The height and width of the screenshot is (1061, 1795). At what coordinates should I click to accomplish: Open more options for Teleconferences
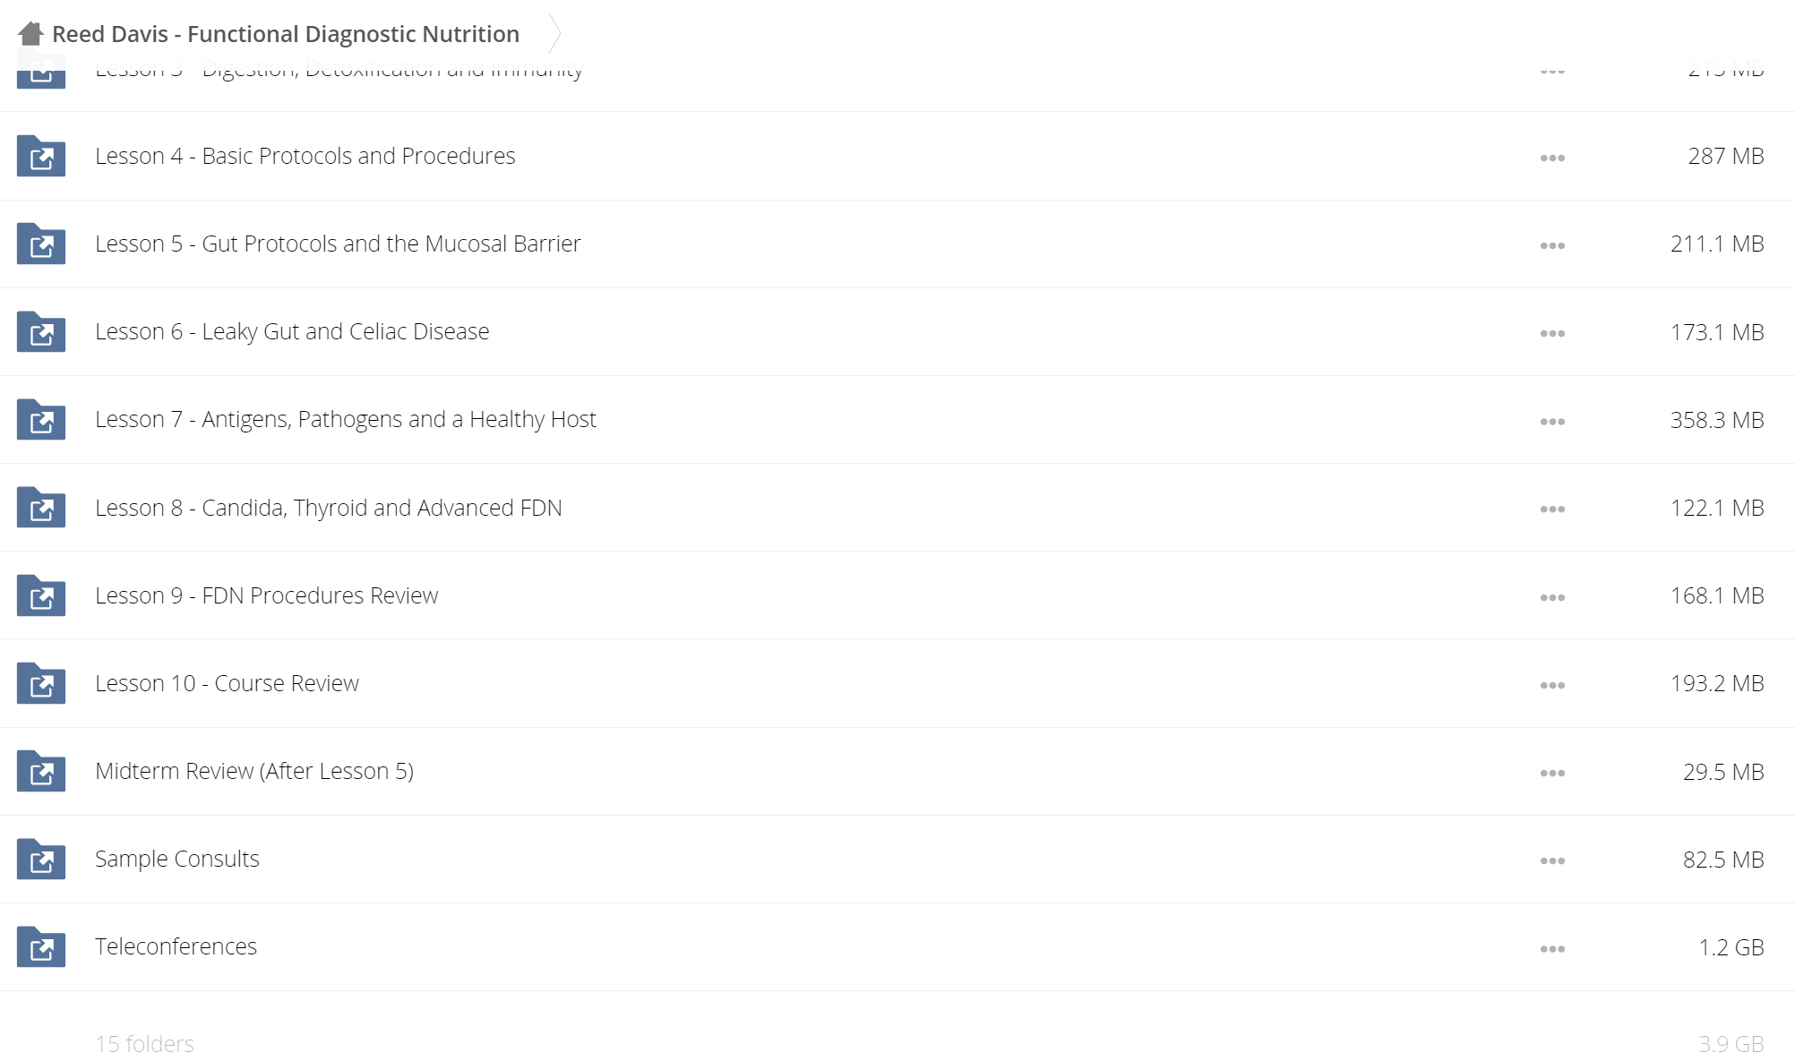[1552, 948]
